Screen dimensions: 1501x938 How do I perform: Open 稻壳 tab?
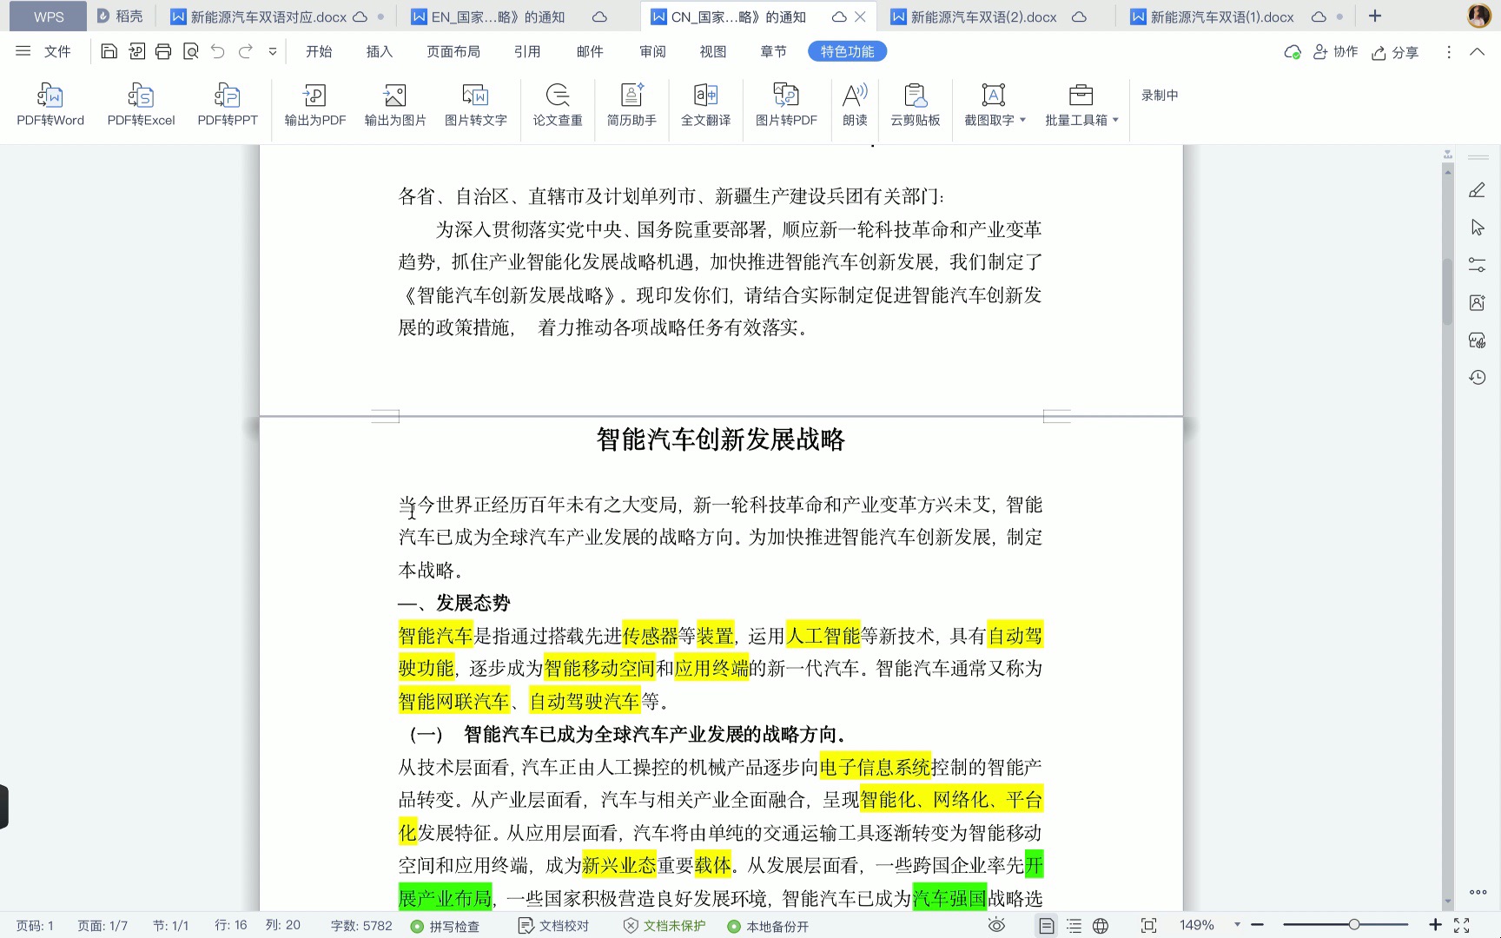120,17
